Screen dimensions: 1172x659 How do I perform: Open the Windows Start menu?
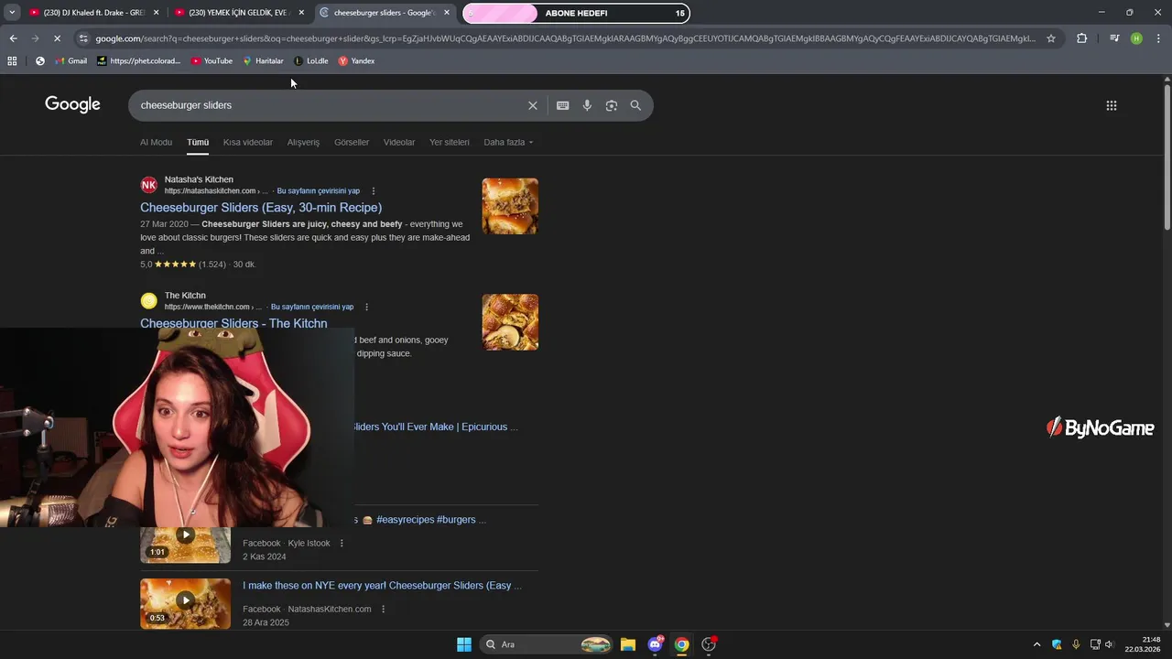(464, 644)
